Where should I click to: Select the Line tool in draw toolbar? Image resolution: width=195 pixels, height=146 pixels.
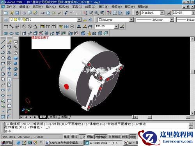pyautogui.click(x=3, y=42)
